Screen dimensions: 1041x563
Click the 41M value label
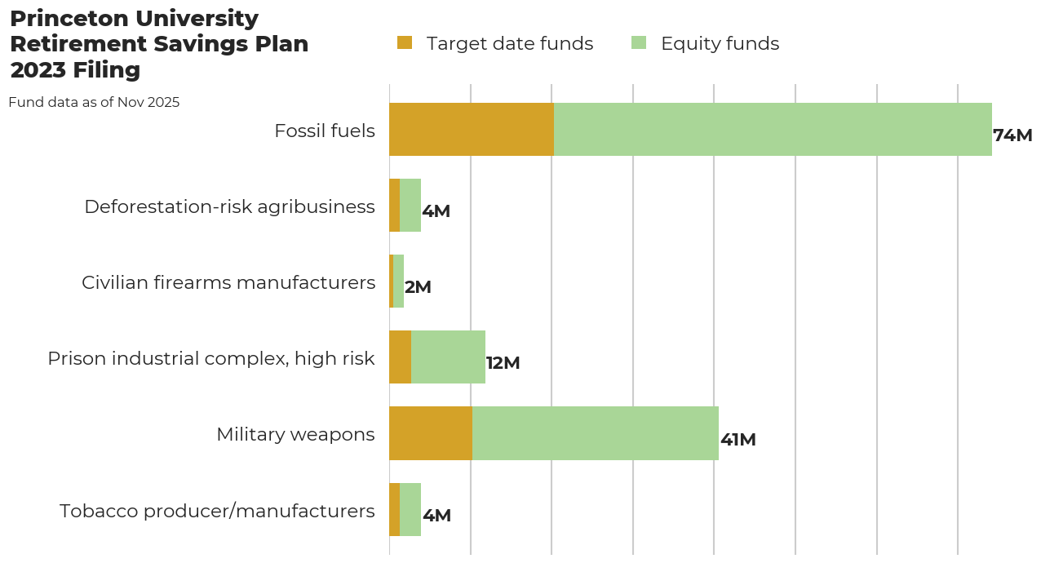coord(738,440)
